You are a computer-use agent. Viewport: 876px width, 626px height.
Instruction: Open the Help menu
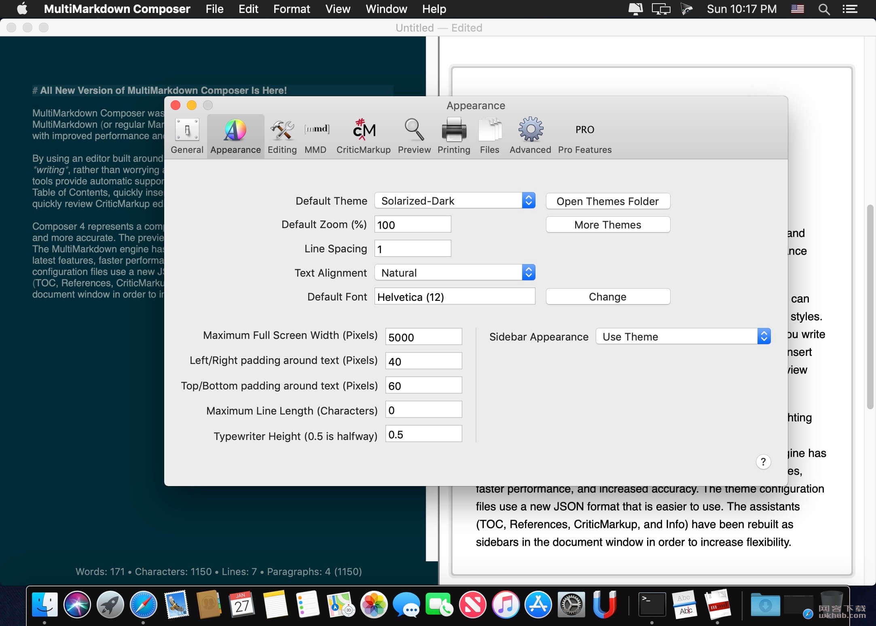(434, 9)
